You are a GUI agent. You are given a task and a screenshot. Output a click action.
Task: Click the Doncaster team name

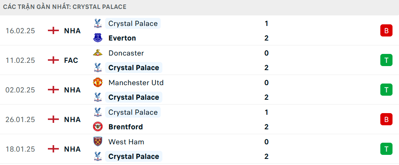coord(126,53)
